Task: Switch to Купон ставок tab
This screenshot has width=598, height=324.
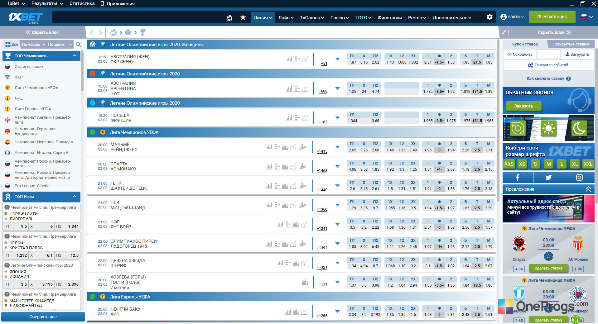Action: pos(525,44)
